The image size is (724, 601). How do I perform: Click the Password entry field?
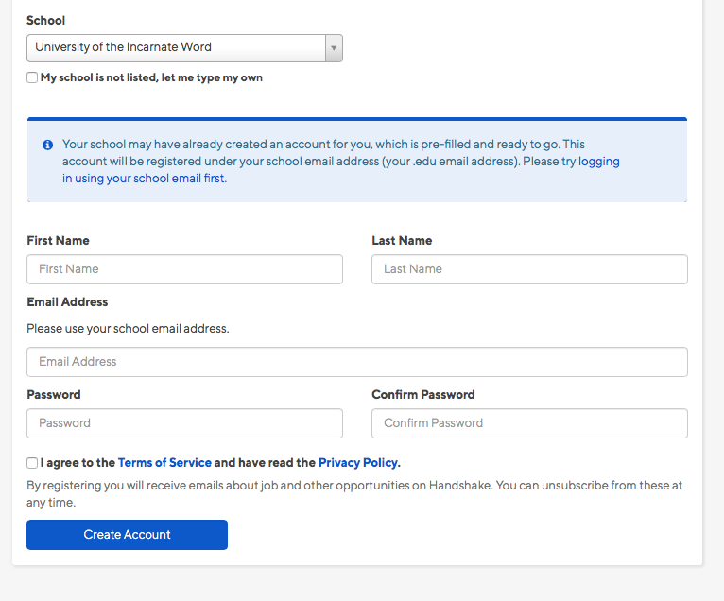click(184, 423)
